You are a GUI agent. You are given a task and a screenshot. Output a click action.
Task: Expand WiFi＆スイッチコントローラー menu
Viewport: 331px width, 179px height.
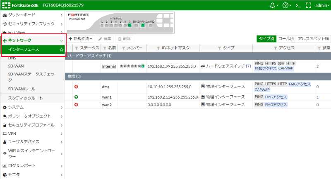pos(33,153)
